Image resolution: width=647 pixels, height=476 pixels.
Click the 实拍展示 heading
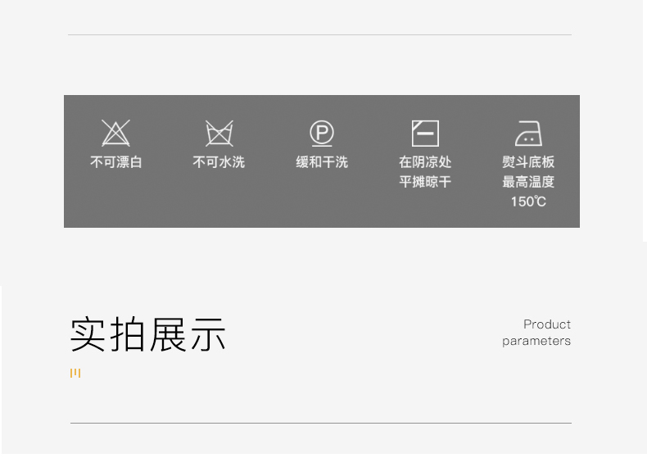pos(148,334)
